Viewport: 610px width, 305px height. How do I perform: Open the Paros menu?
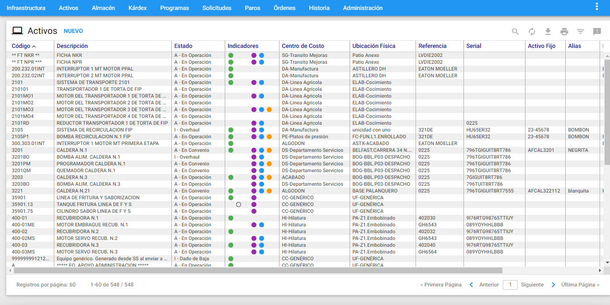[x=252, y=8]
